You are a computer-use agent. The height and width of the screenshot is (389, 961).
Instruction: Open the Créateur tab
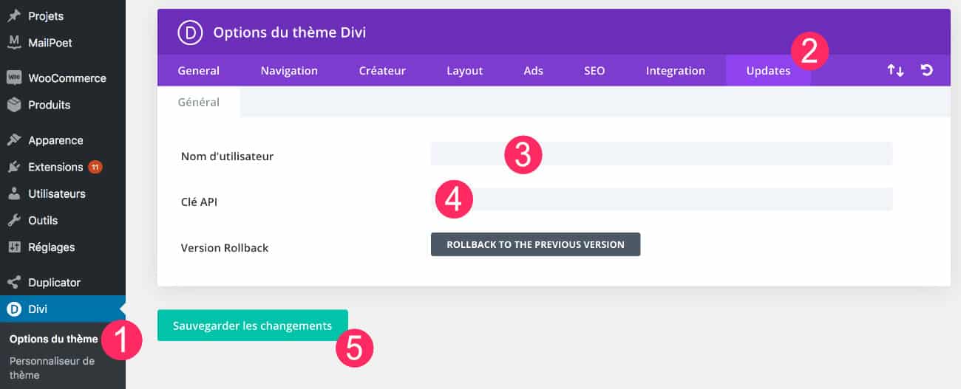[382, 71]
